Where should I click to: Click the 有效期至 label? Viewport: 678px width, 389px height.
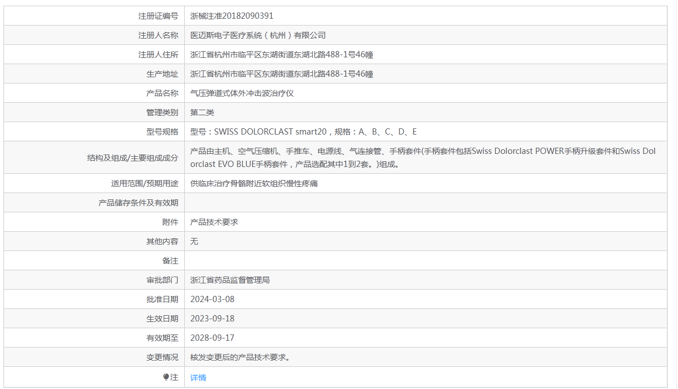162,338
